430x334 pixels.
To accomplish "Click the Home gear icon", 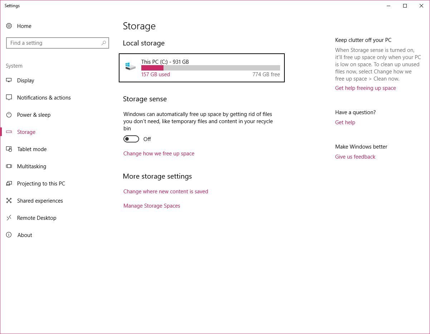I will (x=9, y=26).
